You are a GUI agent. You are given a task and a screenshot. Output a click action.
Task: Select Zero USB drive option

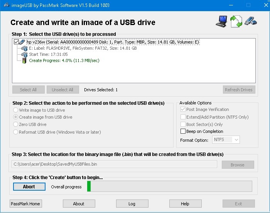click(15, 124)
